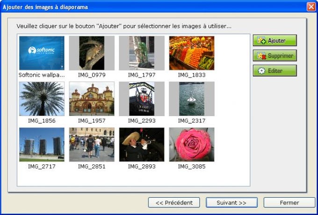Click the Fermer button

pyautogui.click(x=289, y=202)
